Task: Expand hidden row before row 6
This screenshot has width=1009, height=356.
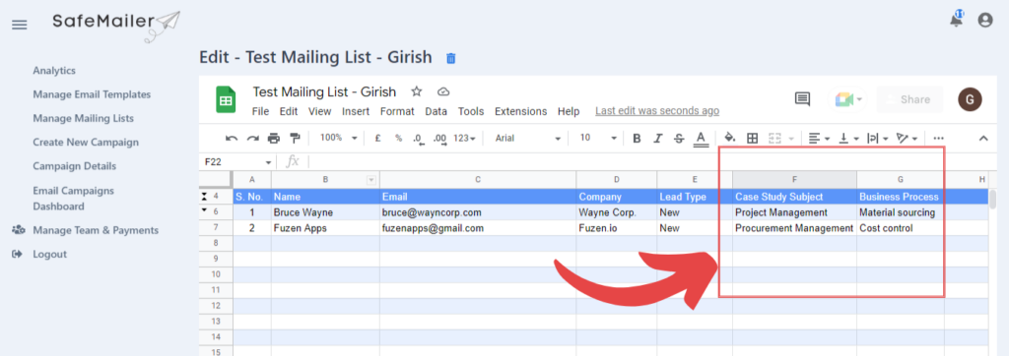Action: click(x=205, y=210)
